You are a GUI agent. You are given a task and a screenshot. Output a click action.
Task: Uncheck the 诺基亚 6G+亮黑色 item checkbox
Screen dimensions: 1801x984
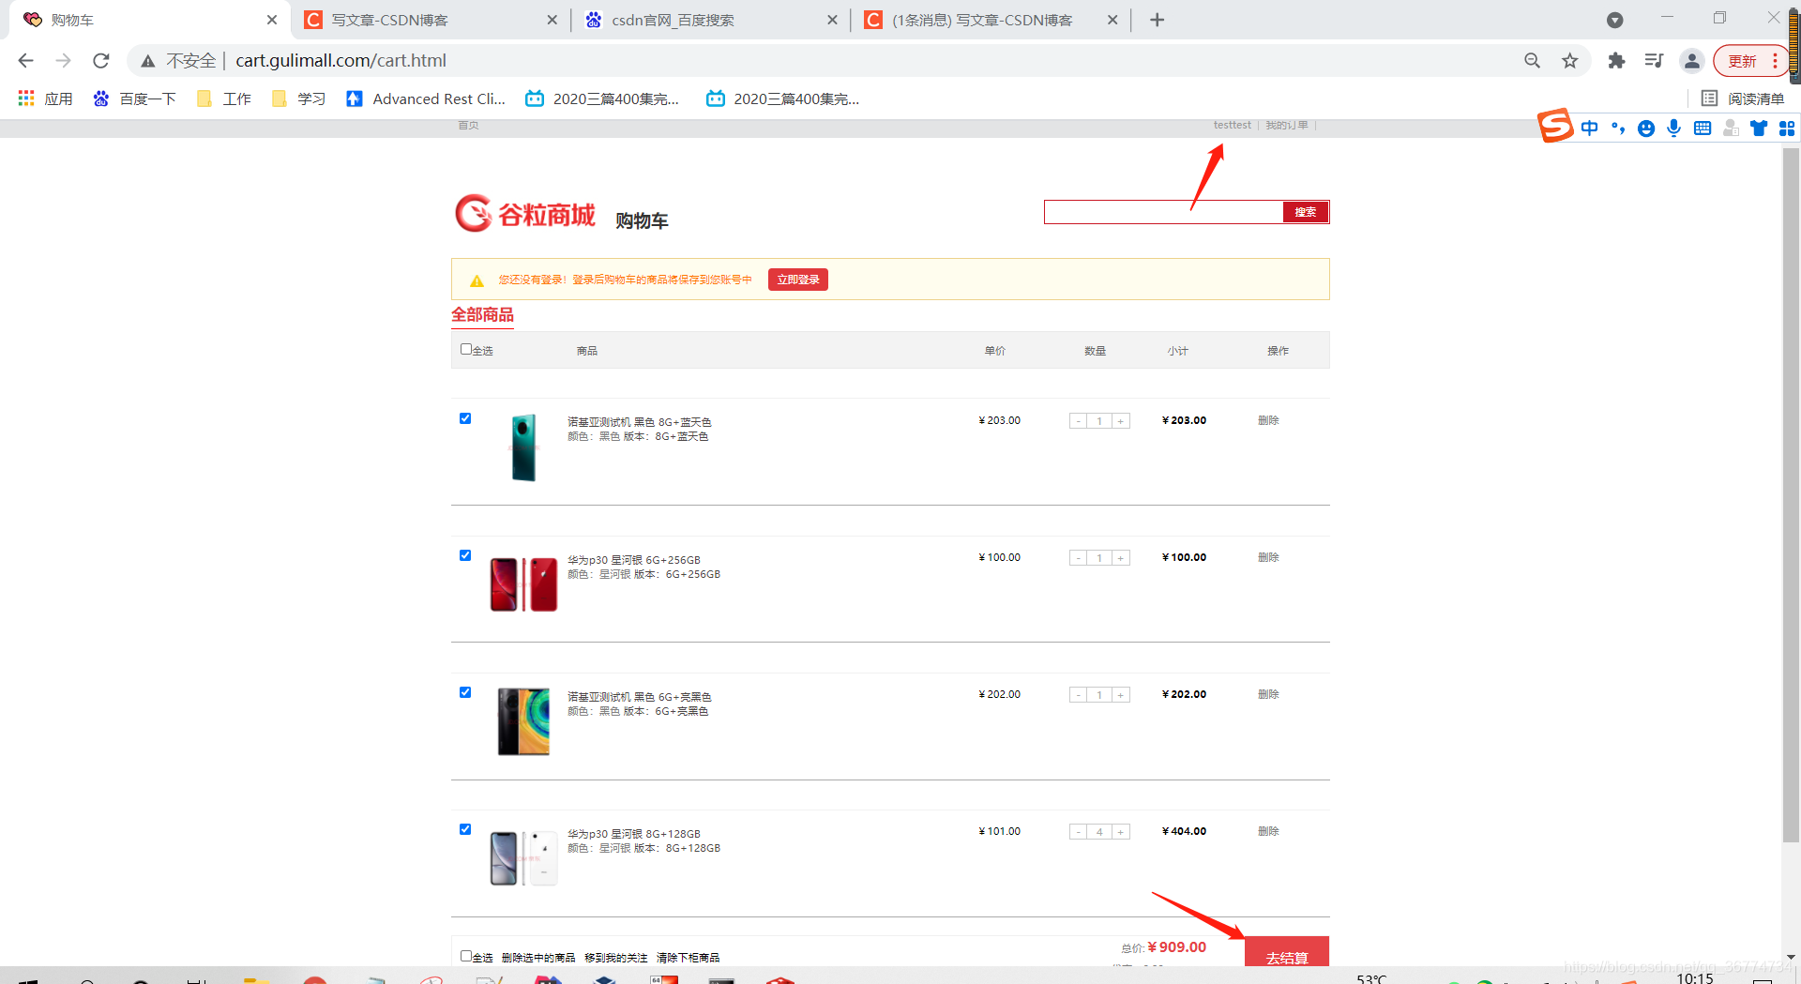coord(465,692)
